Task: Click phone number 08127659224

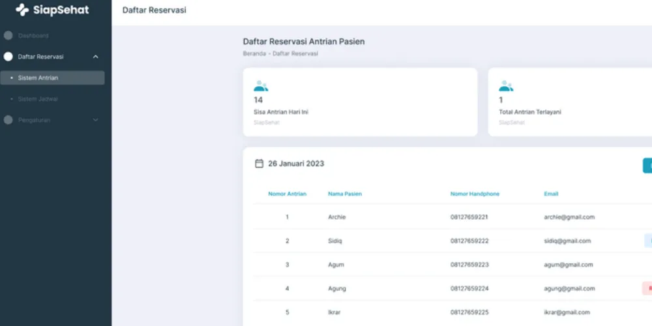Action: 469,289
